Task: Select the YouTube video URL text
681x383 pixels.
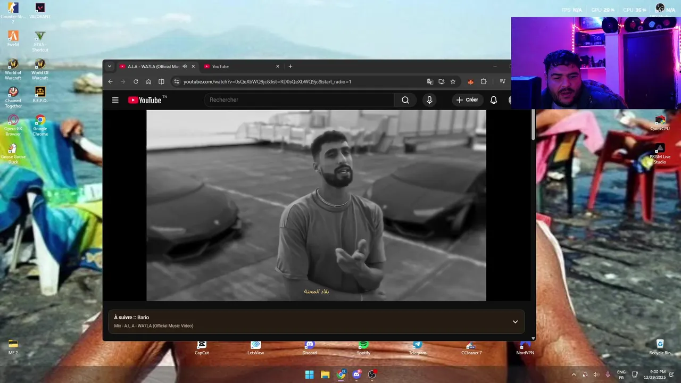Action: (267, 82)
